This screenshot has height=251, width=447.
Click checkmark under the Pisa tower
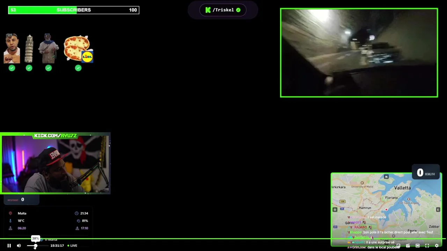(29, 68)
